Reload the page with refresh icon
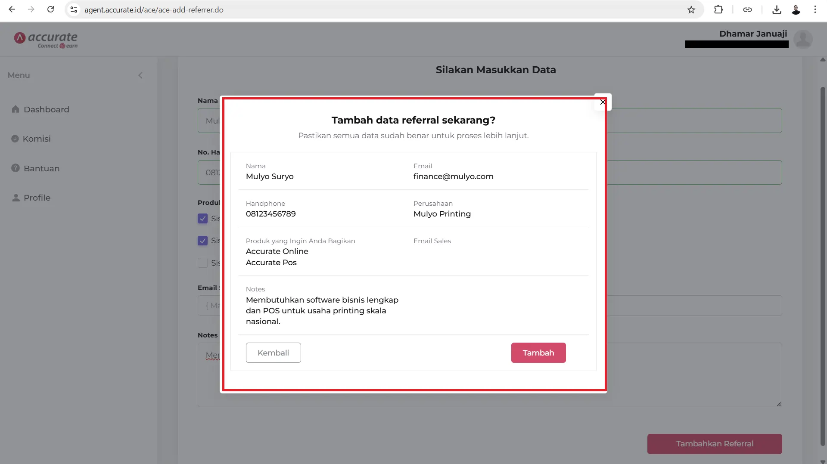827x464 pixels. coord(50,9)
